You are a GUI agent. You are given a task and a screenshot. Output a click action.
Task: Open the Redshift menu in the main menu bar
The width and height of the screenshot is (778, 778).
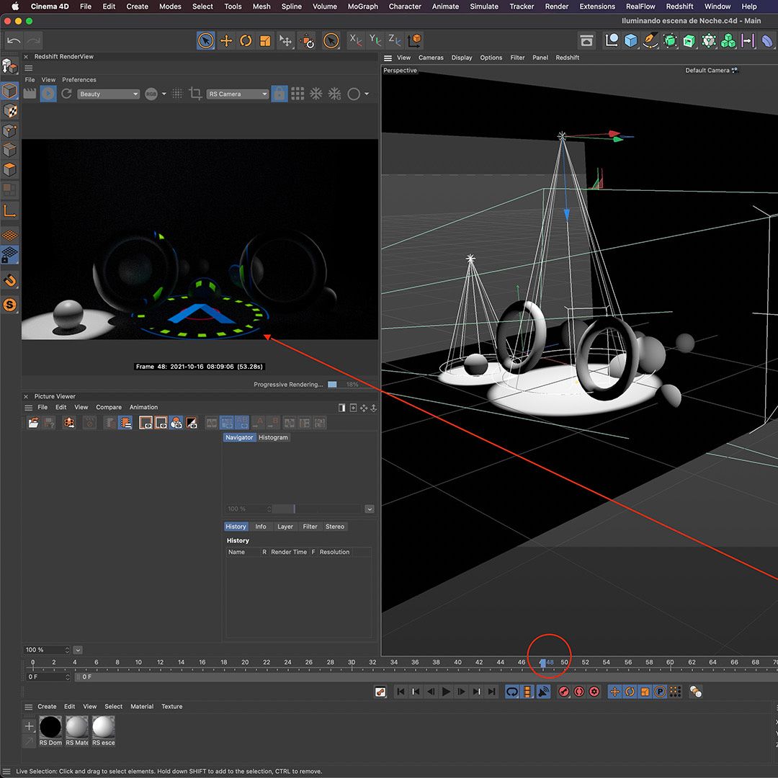679,6
